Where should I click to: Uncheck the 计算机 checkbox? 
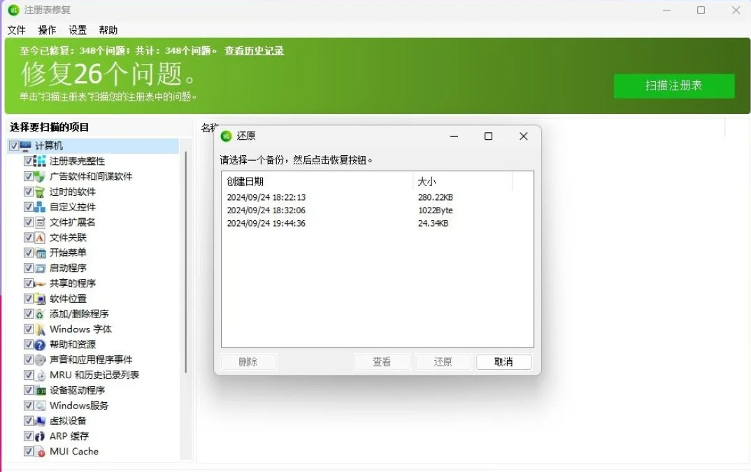pyautogui.click(x=15, y=145)
